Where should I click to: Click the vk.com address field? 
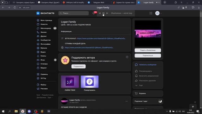click(26, 8)
